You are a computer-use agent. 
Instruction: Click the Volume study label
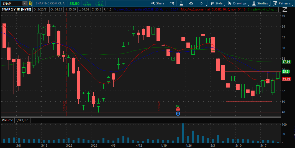[x=8, y=120]
